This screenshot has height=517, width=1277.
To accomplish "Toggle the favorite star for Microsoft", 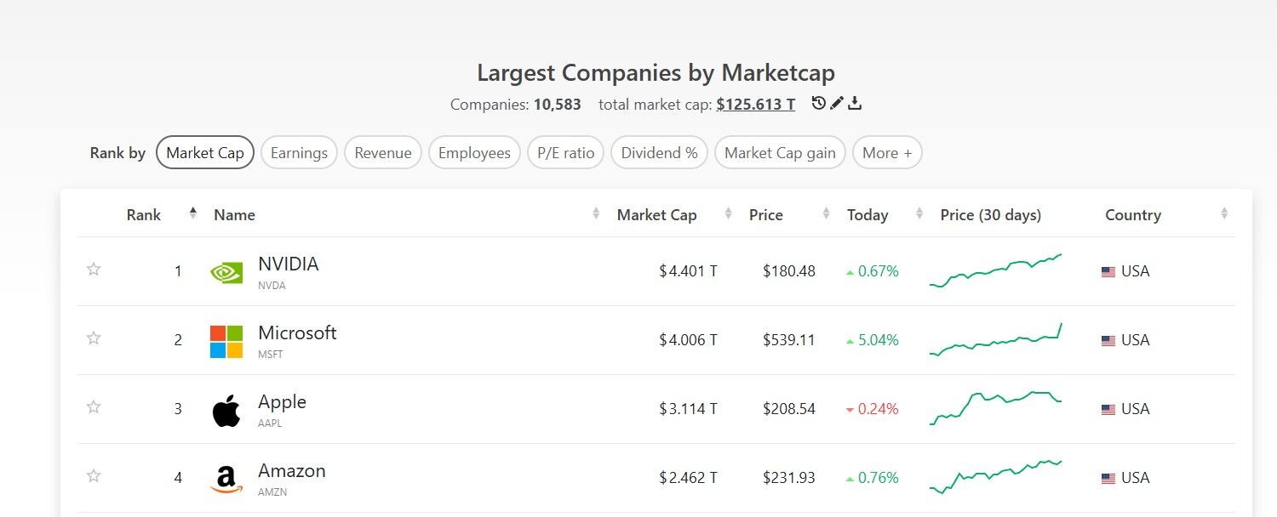I will click(x=94, y=338).
